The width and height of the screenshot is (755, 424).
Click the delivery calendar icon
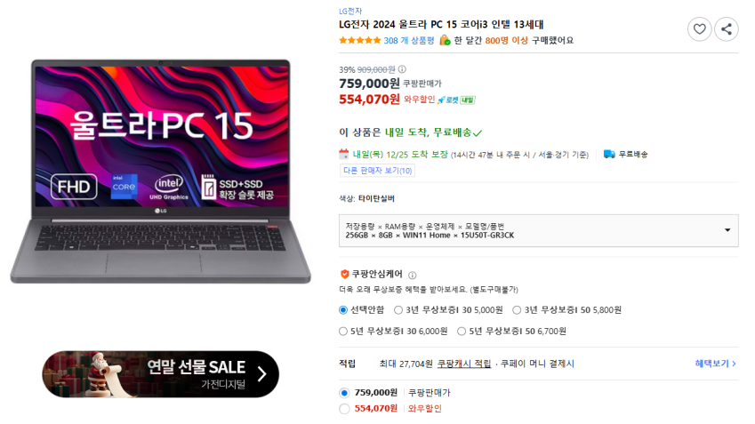point(344,154)
